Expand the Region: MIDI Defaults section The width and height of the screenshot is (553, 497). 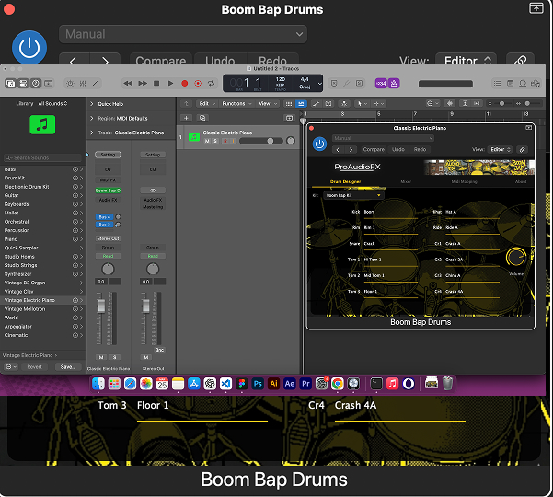click(92, 118)
